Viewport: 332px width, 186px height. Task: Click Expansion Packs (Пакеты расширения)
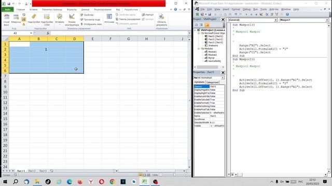128,19
